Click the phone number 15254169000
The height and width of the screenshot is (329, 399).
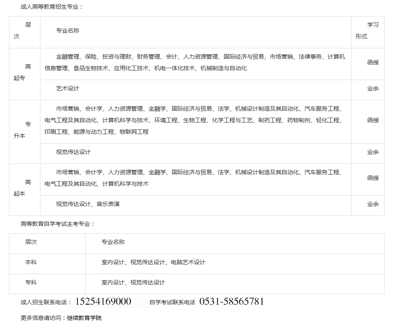click(103, 302)
